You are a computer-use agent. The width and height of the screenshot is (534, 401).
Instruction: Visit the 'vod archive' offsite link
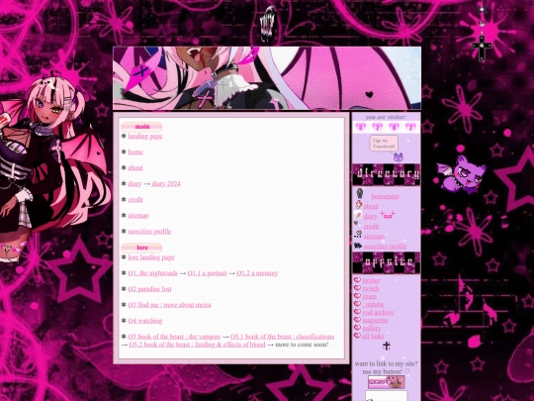(x=378, y=313)
